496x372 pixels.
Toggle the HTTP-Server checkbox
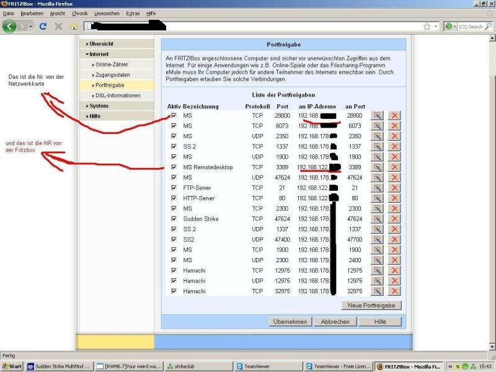point(174,198)
